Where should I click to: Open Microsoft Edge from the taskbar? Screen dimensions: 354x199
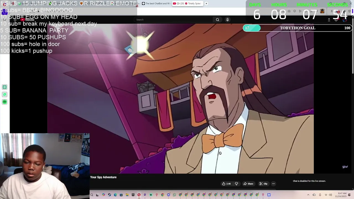[x=115, y=195]
